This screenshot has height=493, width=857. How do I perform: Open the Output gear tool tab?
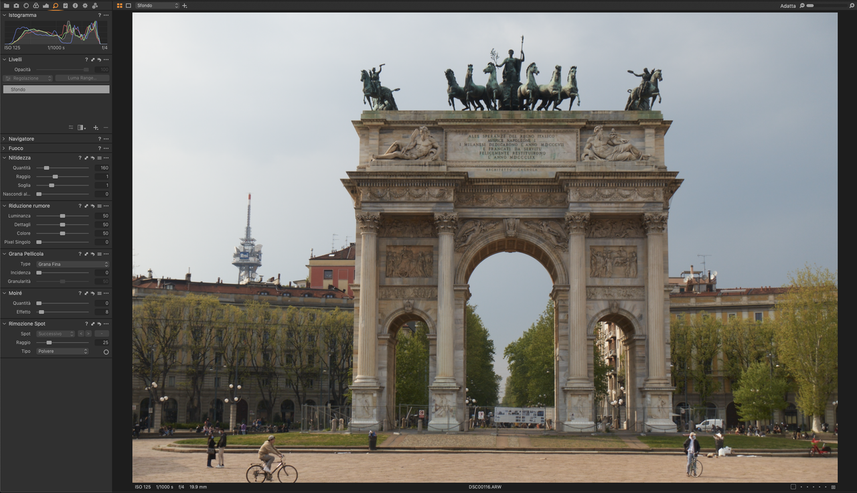[85, 5]
